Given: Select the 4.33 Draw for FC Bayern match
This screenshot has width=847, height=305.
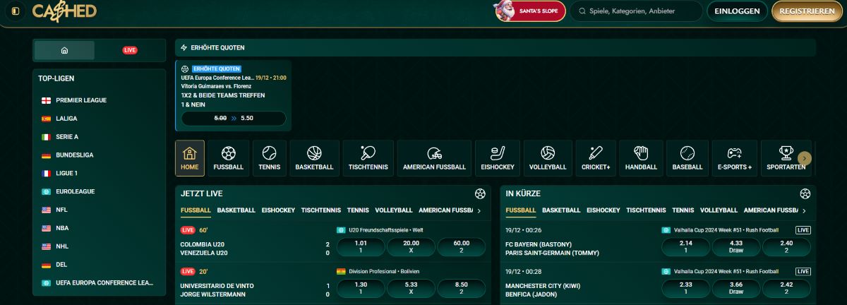Looking at the screenshot, I should [736, 246].
